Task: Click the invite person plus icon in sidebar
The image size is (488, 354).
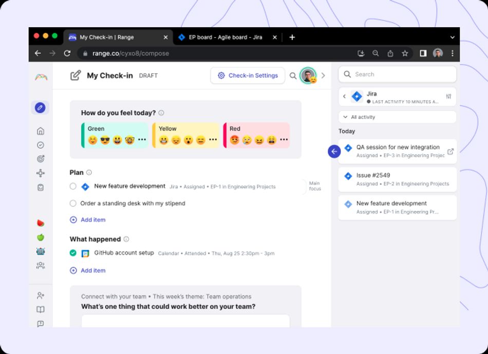Action: tap(41, 295)
